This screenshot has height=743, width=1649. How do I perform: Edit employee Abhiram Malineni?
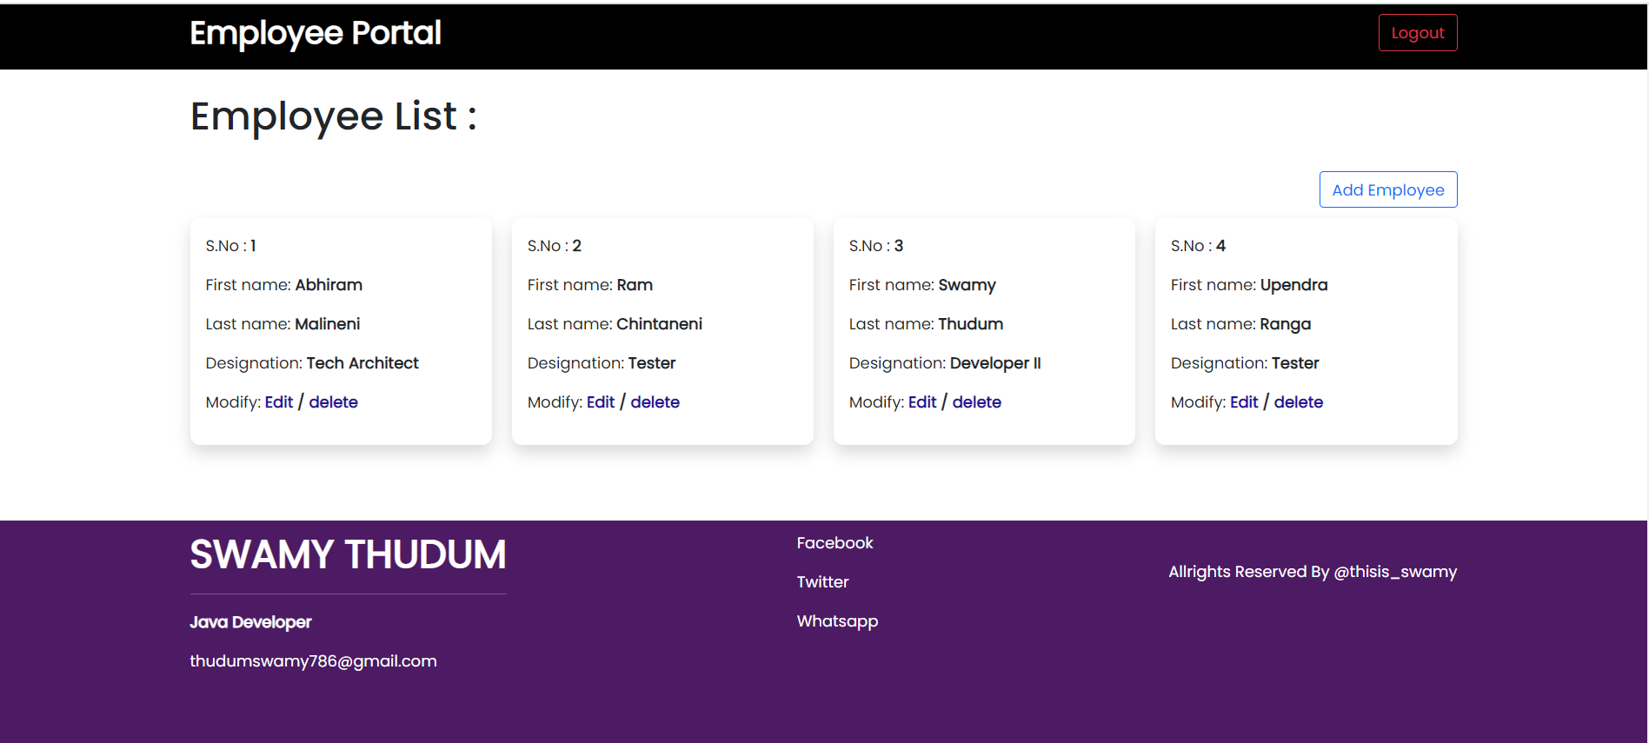click(278, 402)
